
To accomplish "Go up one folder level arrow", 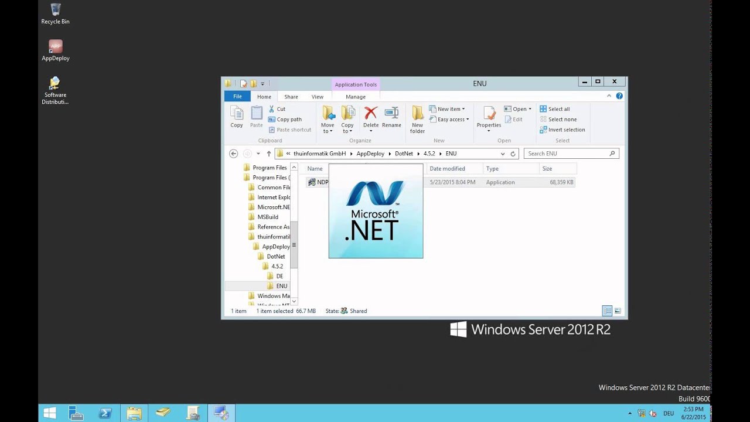I will (x=269, y=154).
